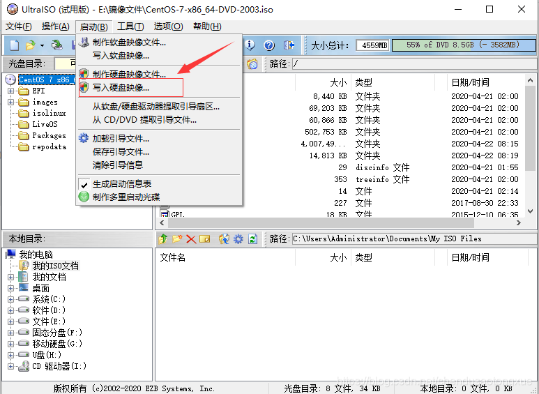
Task: Expand the 我的文档 tree node
Action: 10,277
